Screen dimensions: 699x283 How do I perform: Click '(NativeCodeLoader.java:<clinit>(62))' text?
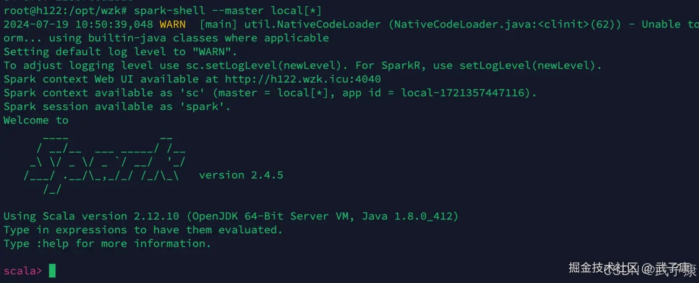pyautogui.click(x=505, y=24)
